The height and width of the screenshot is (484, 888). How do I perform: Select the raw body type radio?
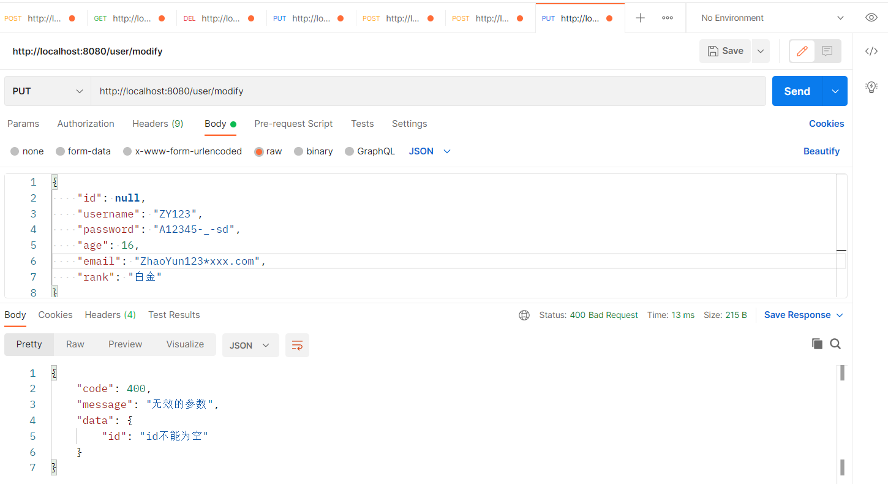point(258,151)
